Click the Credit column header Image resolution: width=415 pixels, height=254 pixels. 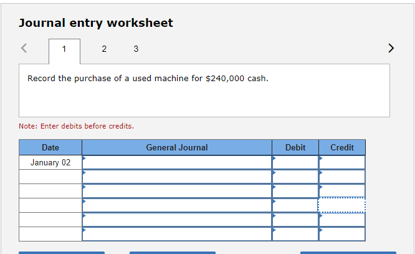(342, 147)
